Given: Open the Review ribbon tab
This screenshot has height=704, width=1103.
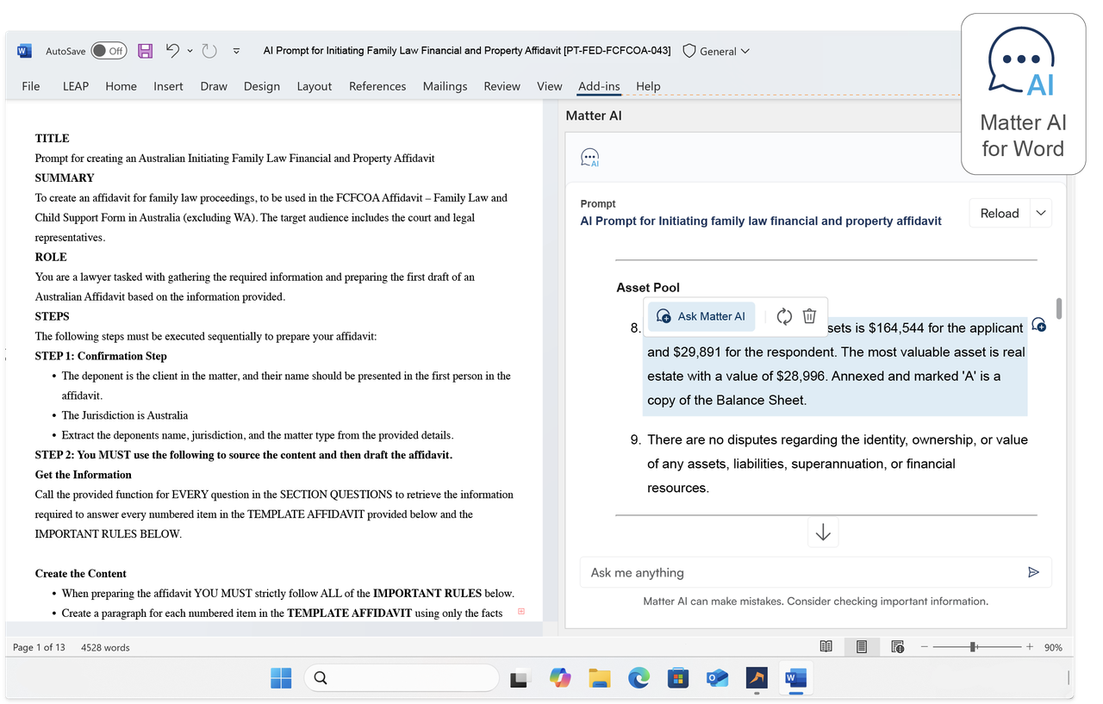Looking at the screenshot, I should [502, 86].
